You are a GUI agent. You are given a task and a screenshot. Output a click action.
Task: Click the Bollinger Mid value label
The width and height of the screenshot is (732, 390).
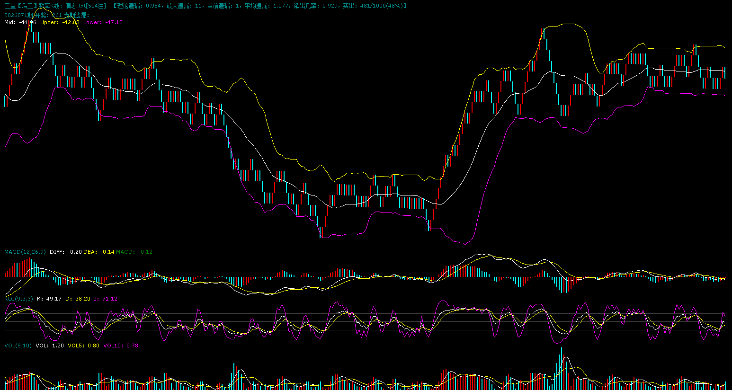pos(20,22)
